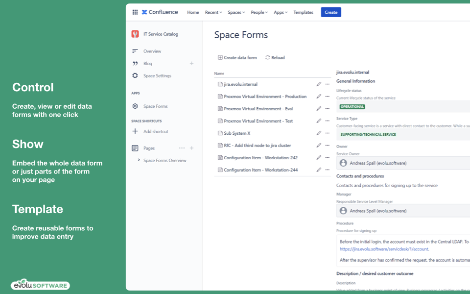470x294 pixels.
Task: Click the blue Create button
Action: pos(330,12)
